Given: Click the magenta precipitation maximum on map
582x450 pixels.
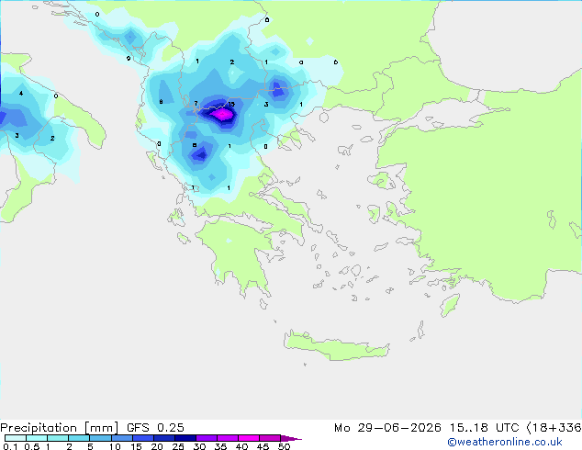Looking at the screenshot, I should pyautogui.click(x=223, y=114).
